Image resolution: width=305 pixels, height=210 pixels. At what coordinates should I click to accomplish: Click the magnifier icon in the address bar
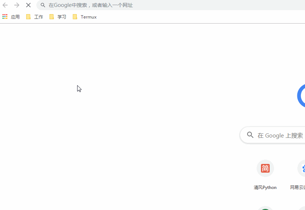(43, 5)
